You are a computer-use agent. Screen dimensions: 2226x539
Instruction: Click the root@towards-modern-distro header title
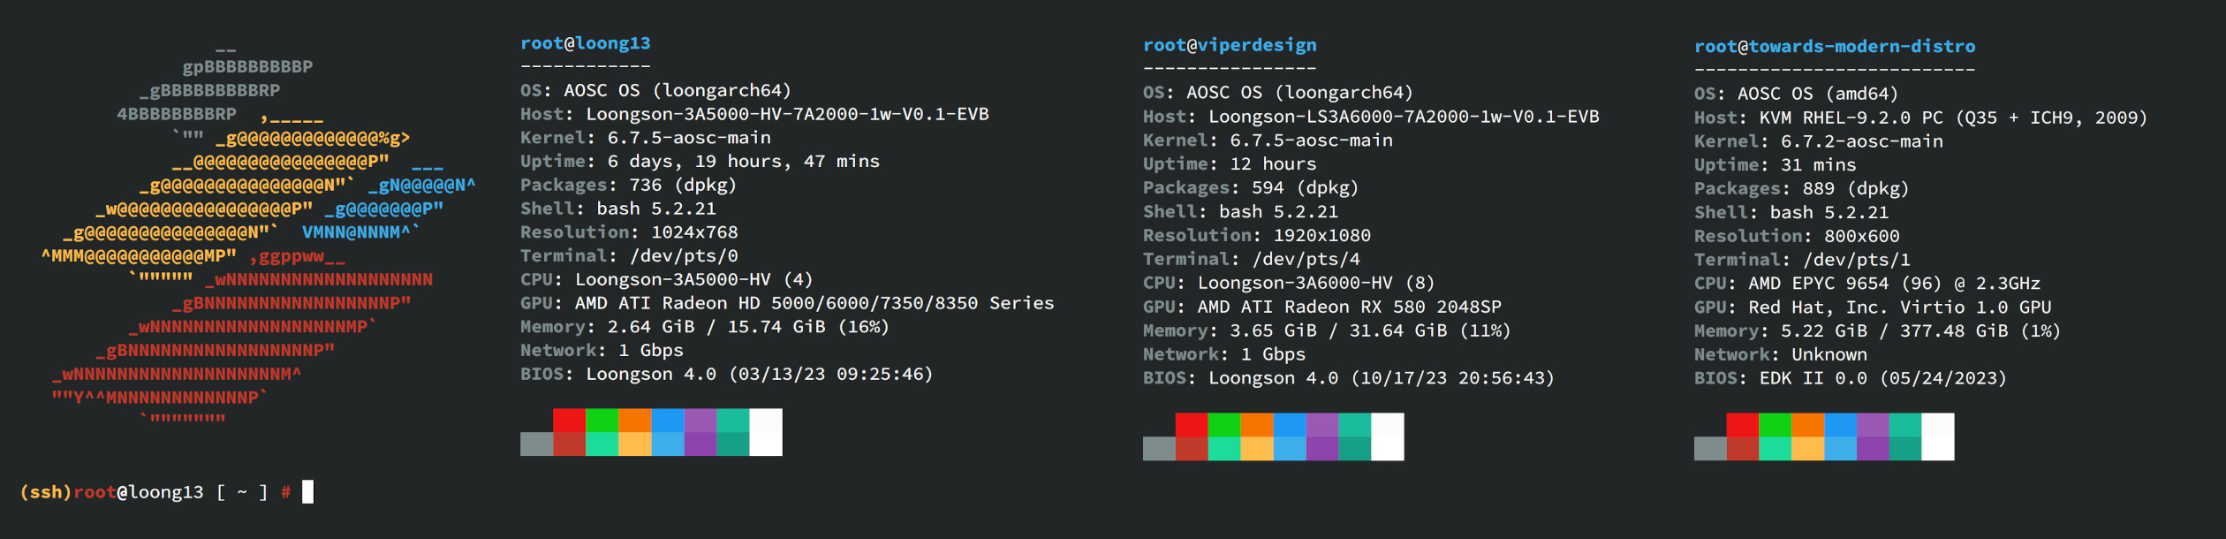tap(1834, 46)
